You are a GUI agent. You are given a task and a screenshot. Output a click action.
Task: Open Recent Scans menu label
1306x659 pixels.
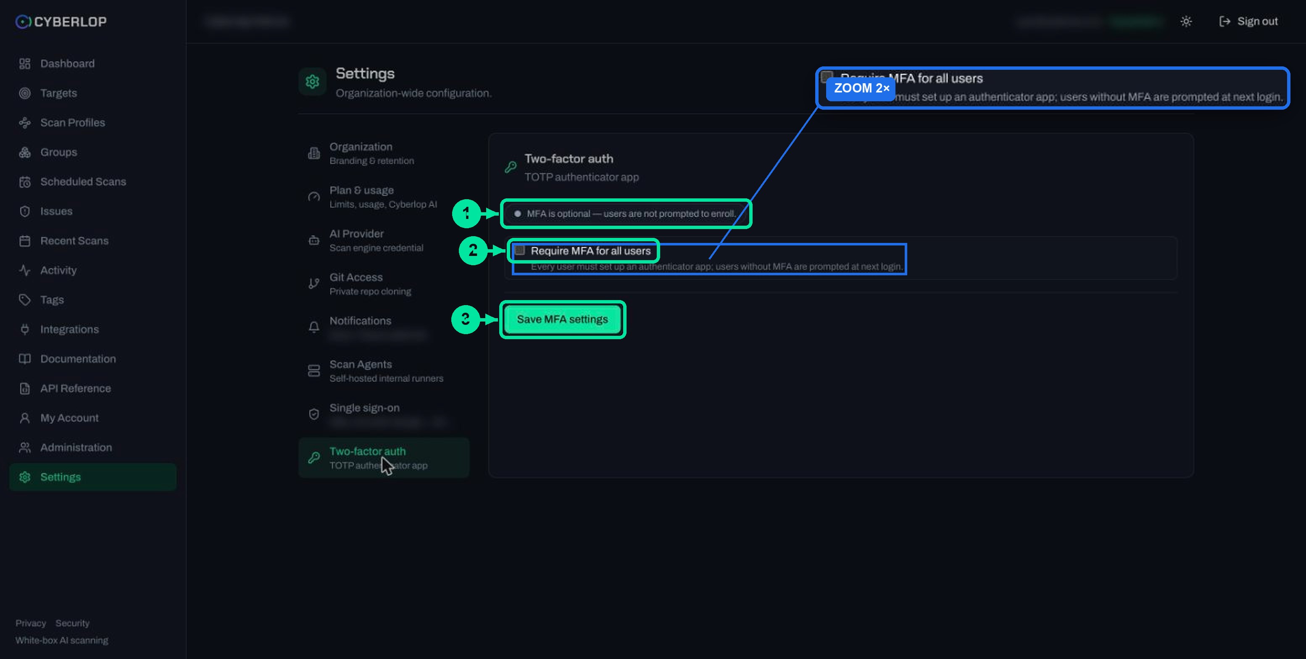click(74, 241)
